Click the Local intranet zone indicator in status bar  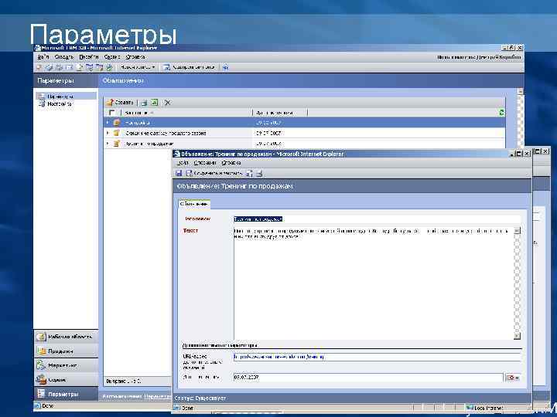click(485, 409)
